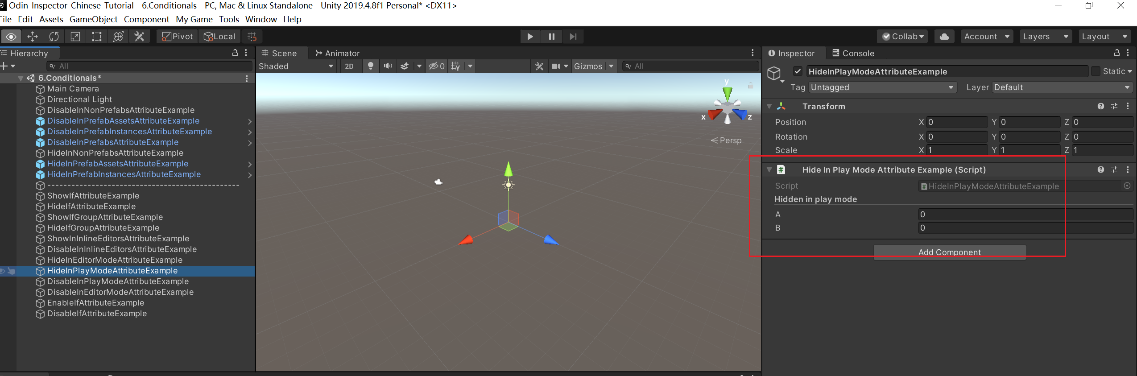Open DisableInPrefabAssetsAttributeExample prefab arrow
The image size is (1137, 376).
point(250,121)
